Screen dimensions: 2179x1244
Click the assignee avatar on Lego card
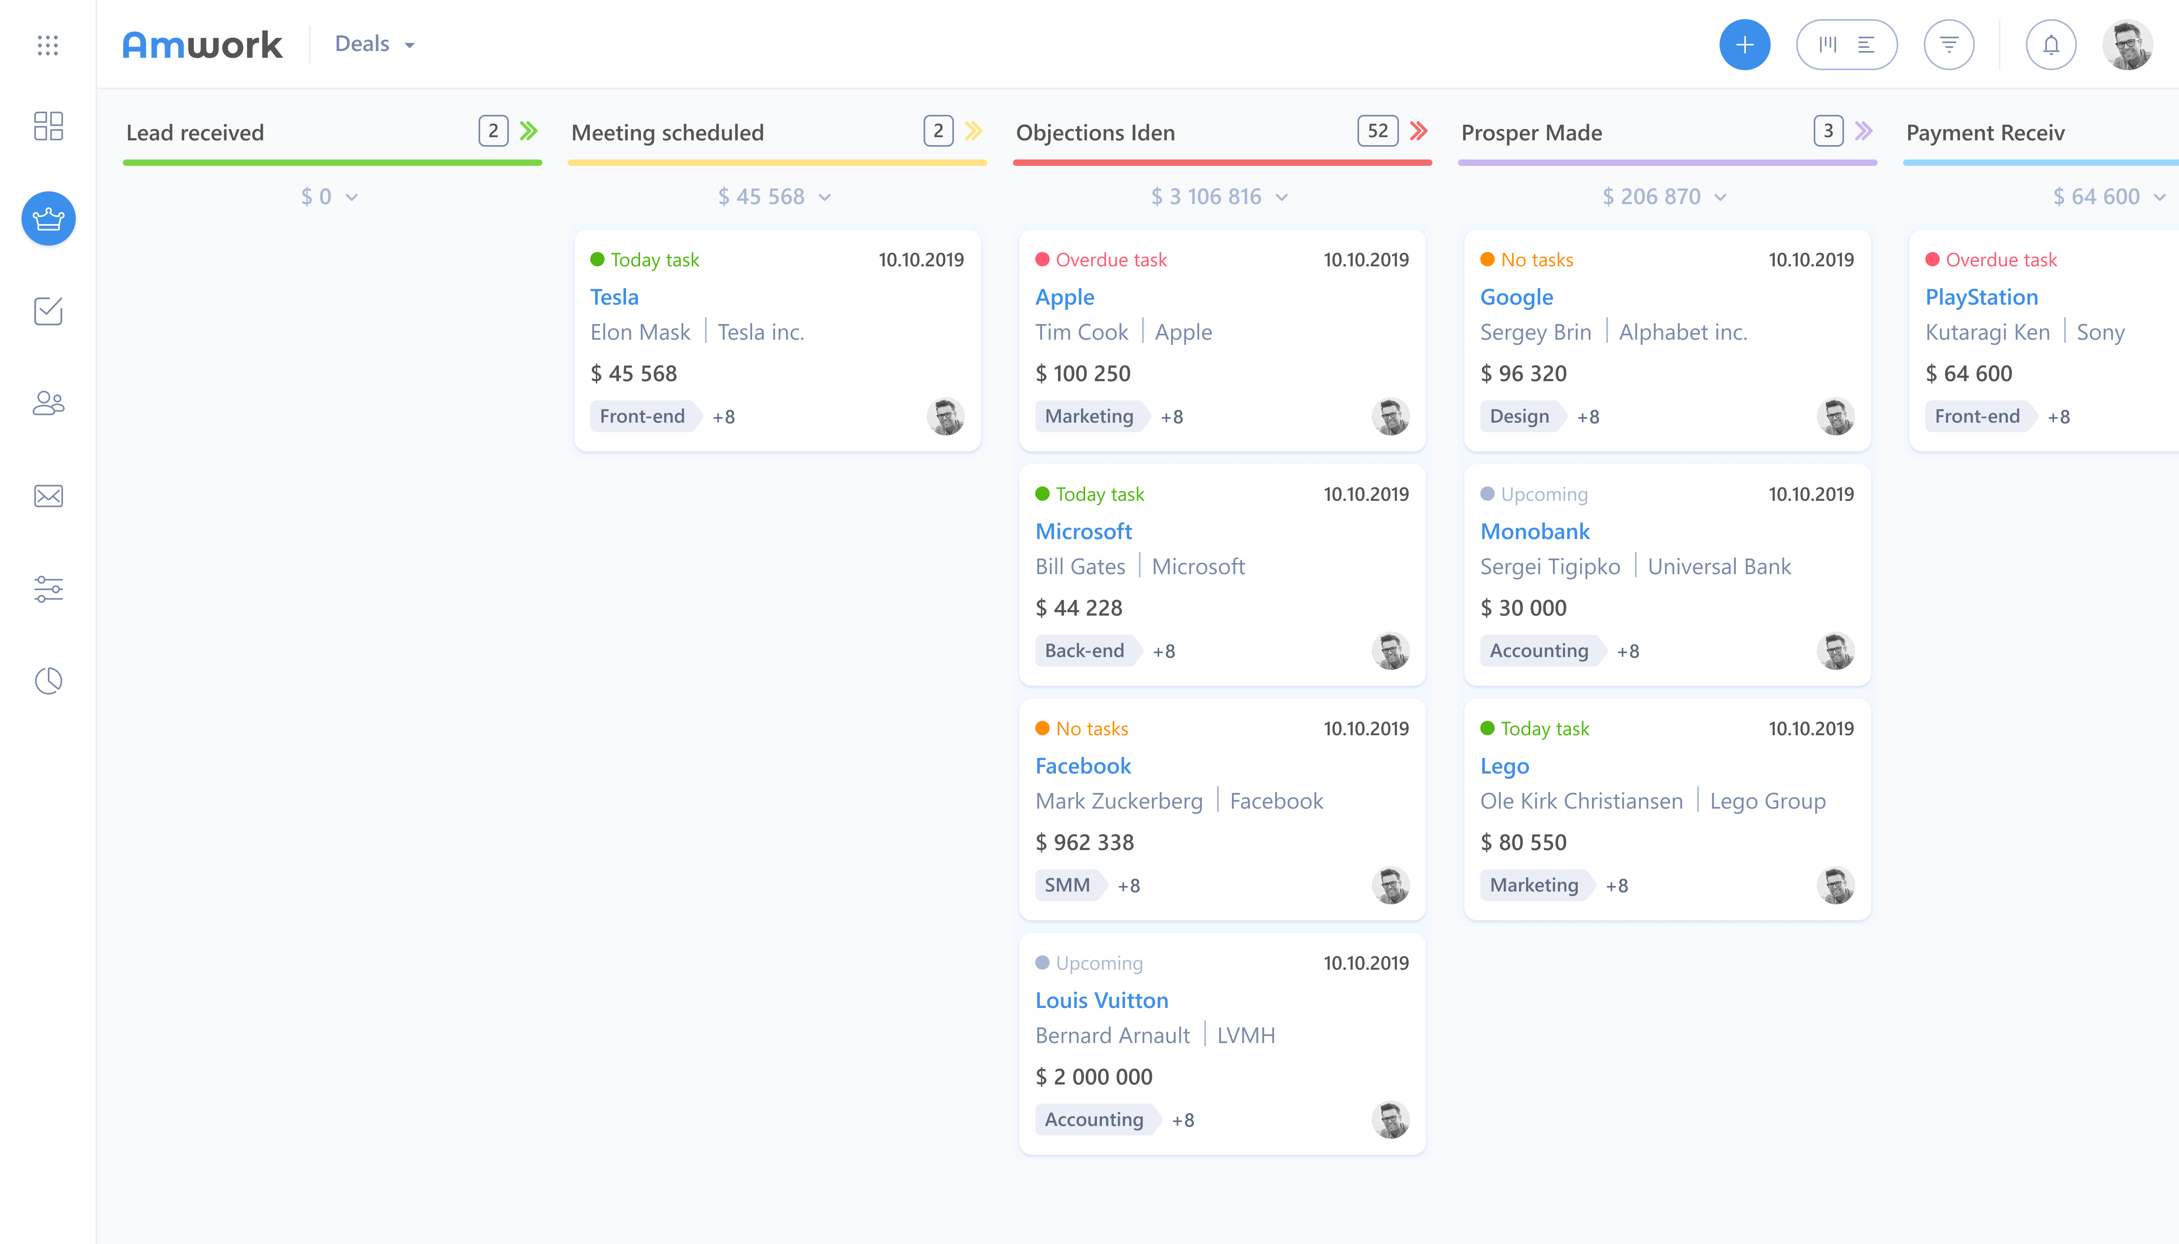coord(1836,885)
